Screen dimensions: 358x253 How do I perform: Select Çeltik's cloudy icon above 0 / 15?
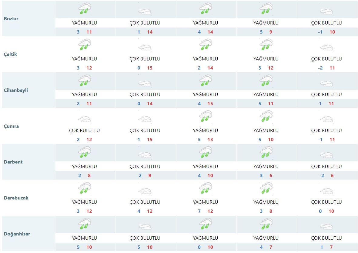(145, 47)
